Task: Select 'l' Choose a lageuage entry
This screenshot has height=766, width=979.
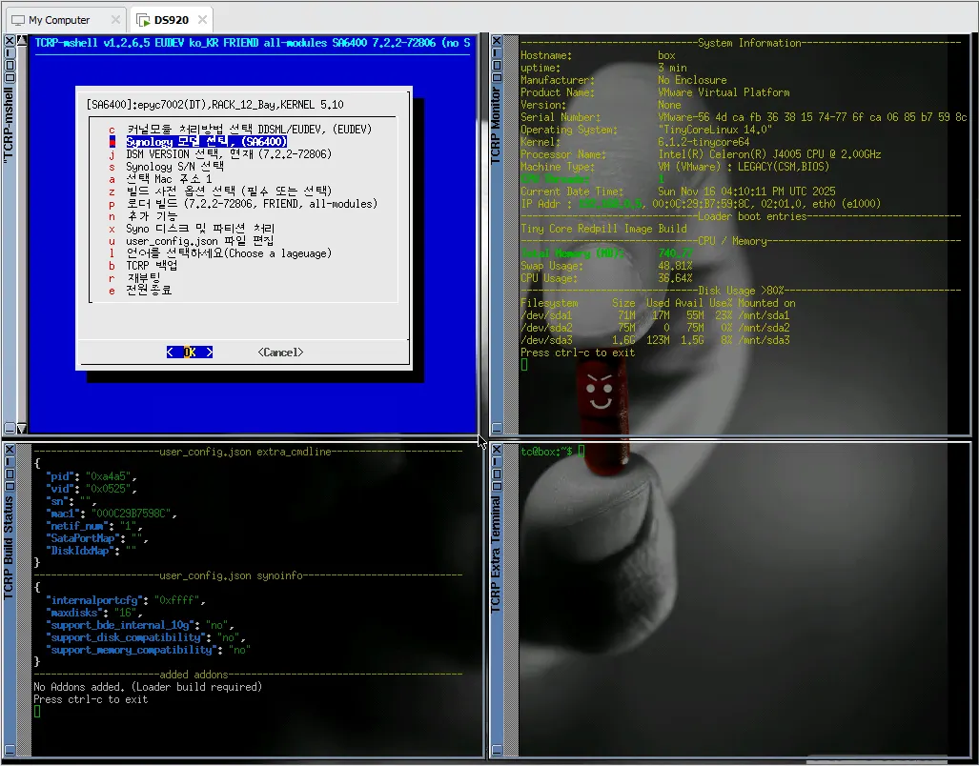Action: pos(220,253)
